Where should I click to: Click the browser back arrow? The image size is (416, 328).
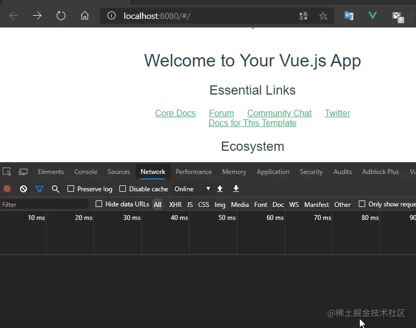[14, 16]
